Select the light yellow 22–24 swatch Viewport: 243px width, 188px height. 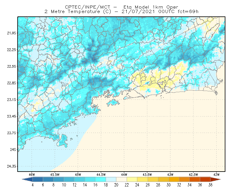132,179
